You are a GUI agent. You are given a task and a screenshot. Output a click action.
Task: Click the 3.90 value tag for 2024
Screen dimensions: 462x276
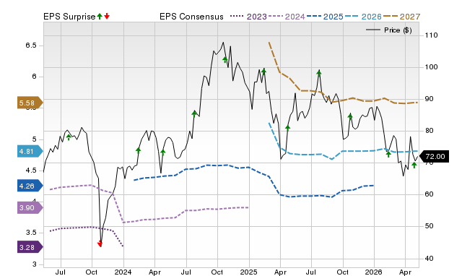[30, 207]
